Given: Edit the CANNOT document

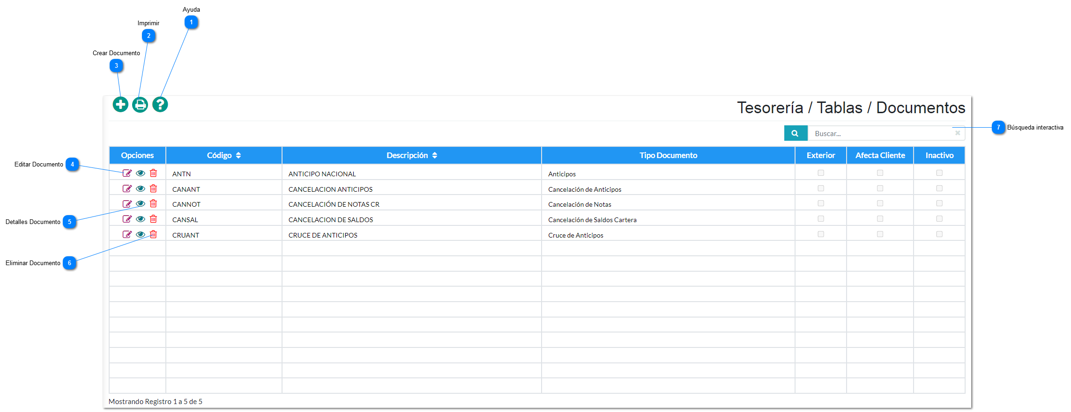Looking at the screenshot, I should pyautogui.click(x=127, y=203).
